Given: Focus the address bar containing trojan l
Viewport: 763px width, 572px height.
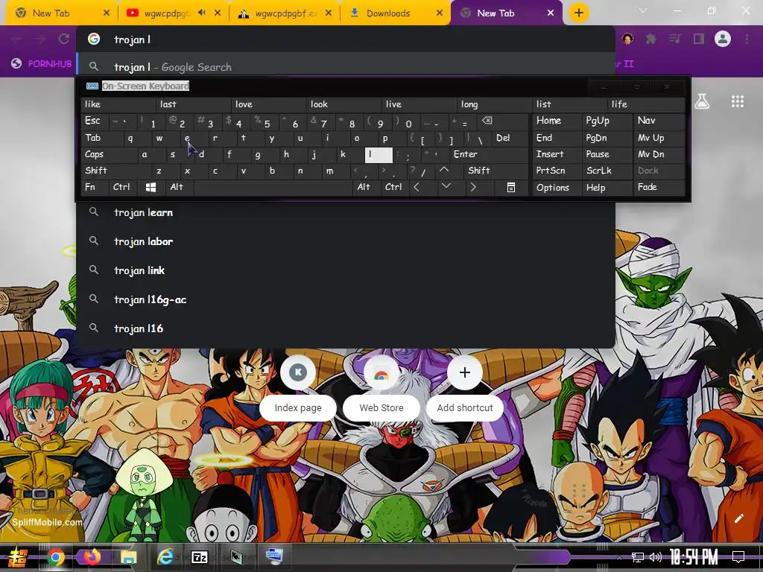Looking at the screenshot, I should [346, 39].
